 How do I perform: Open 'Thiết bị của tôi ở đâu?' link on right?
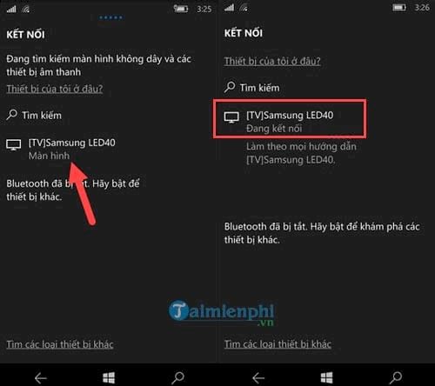272,61
